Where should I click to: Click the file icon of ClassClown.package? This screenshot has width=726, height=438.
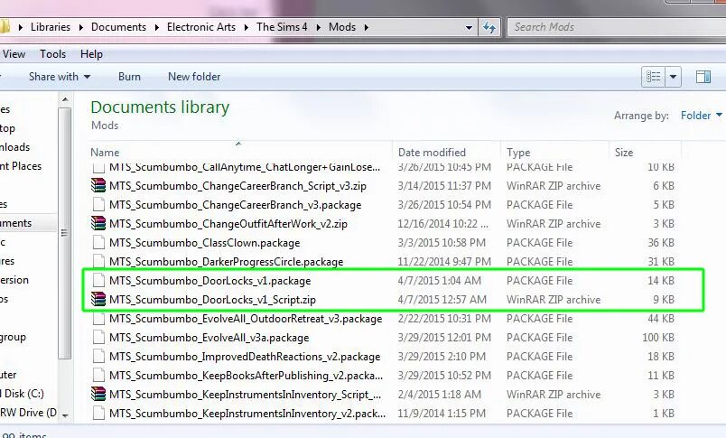(x=98, y=243)
